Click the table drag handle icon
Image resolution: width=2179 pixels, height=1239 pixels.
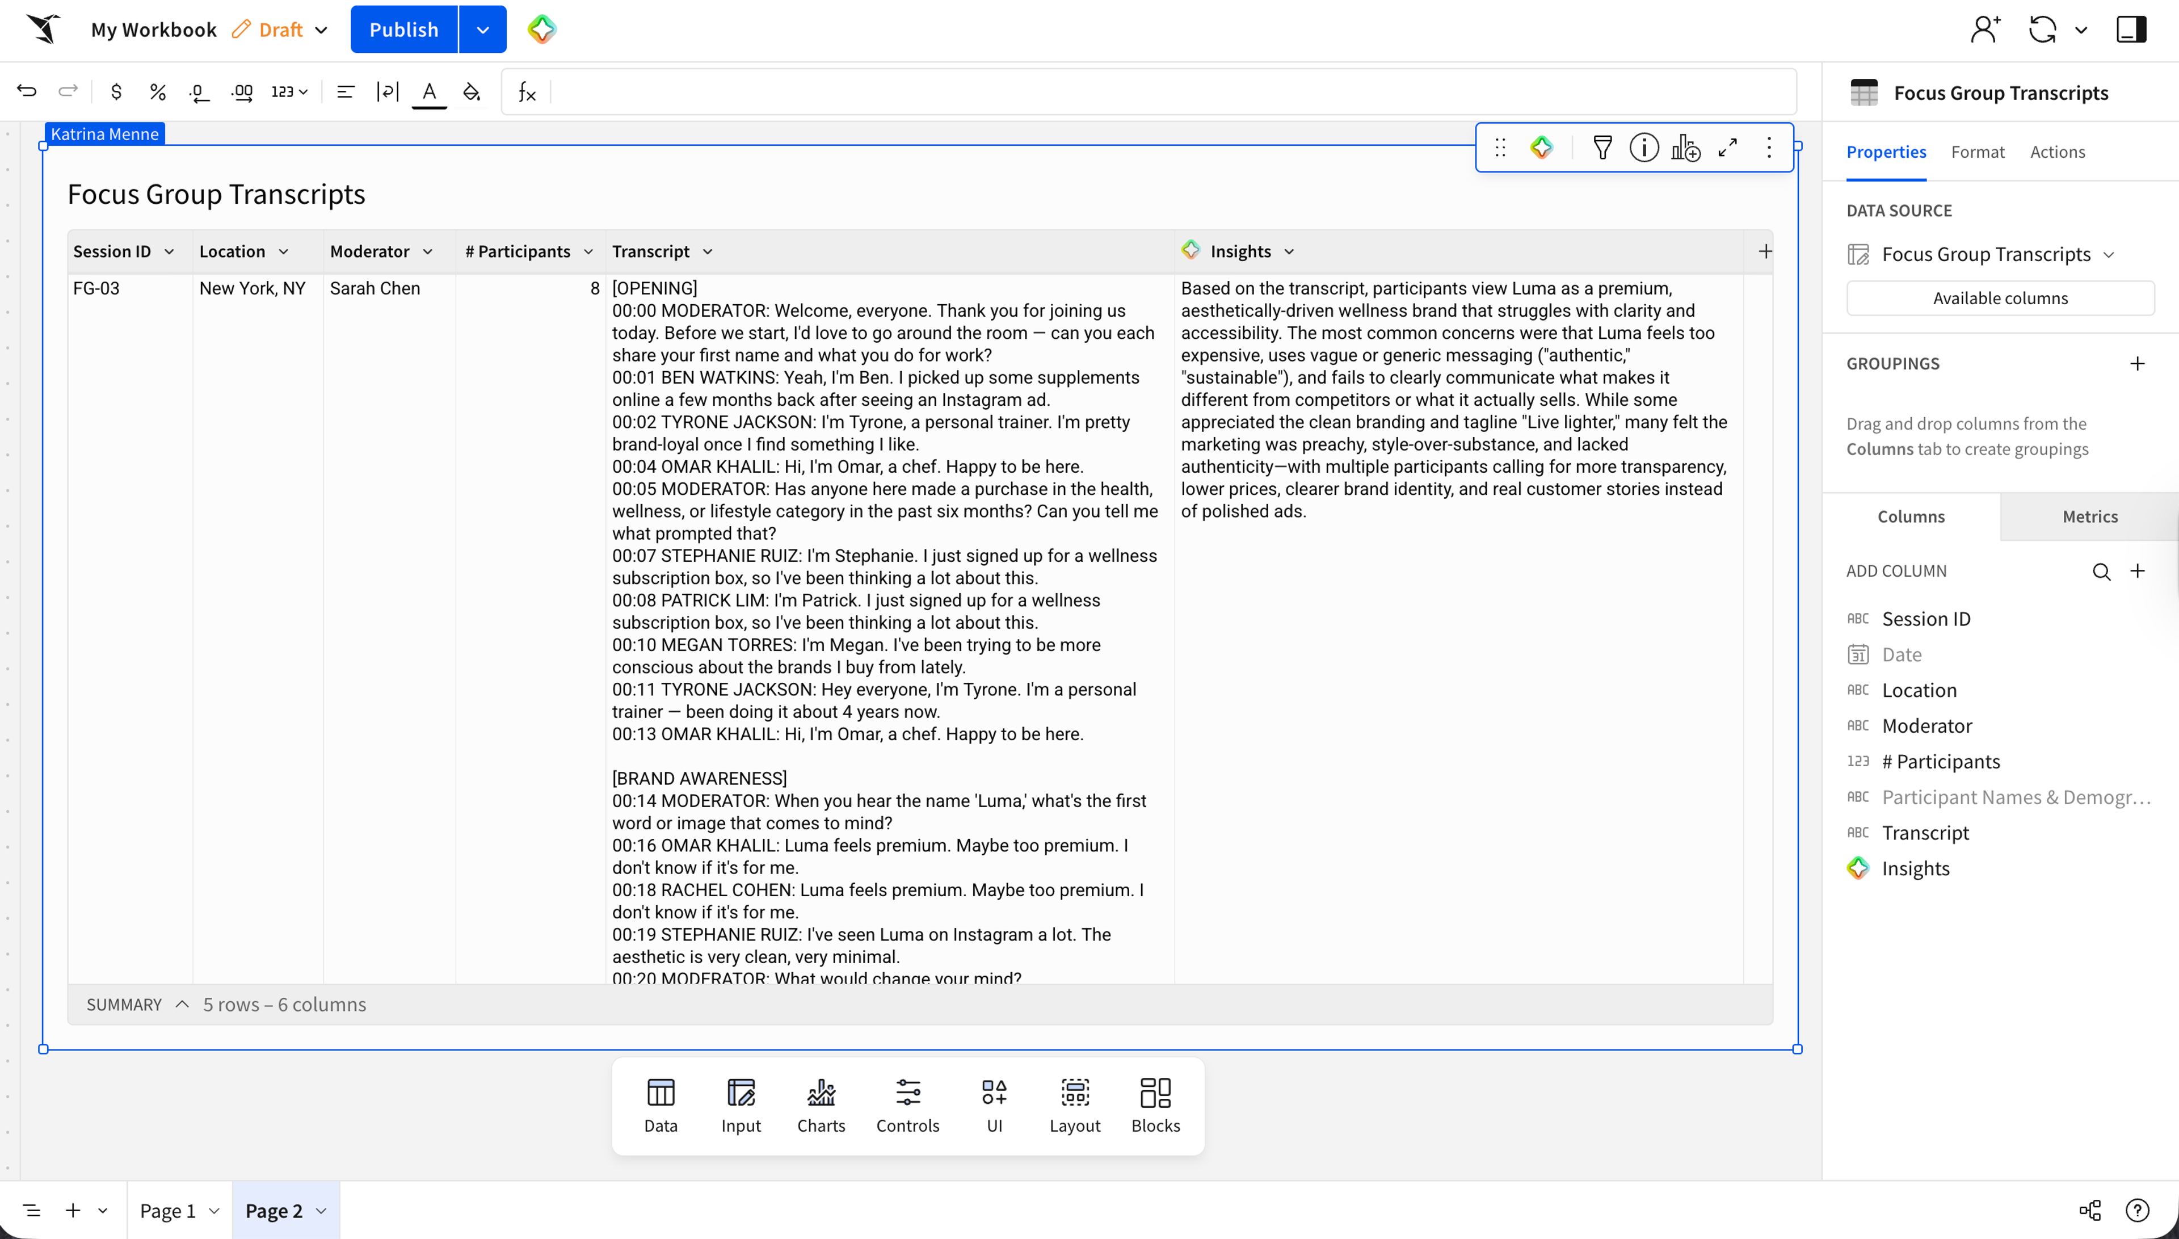tap(1500, 147)
